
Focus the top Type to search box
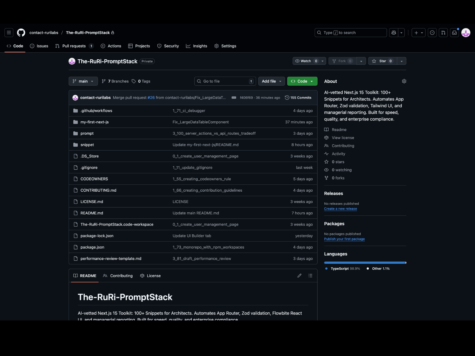pyautogui.click(x=351, y=33)
